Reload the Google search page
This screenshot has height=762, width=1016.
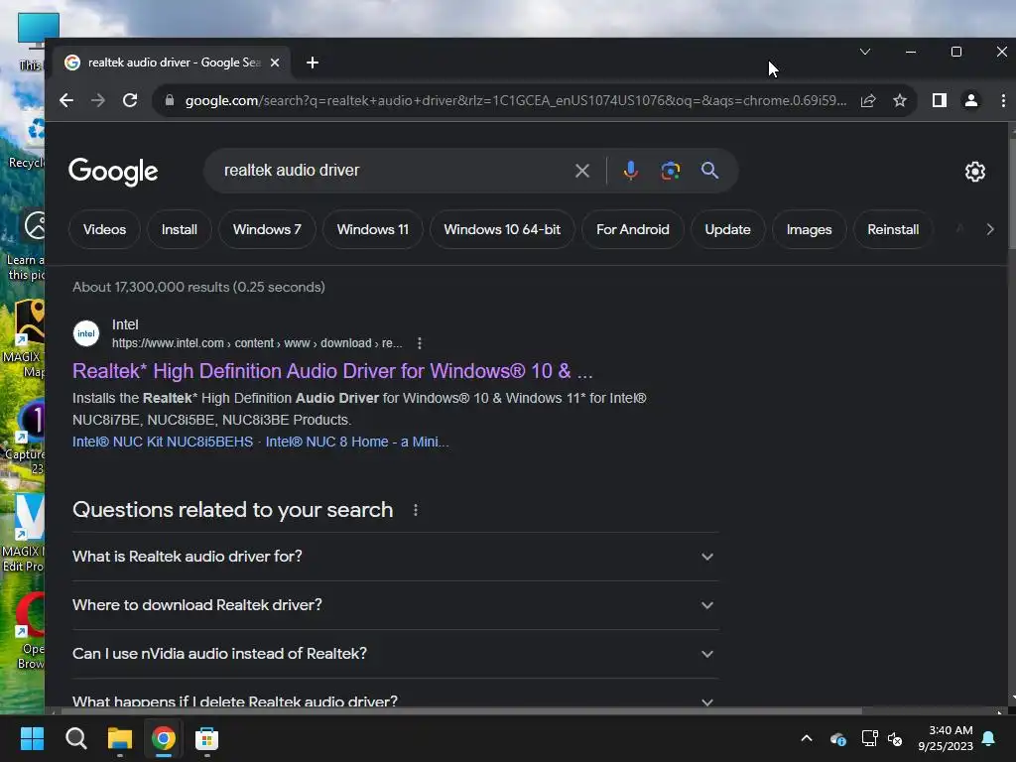130,100
